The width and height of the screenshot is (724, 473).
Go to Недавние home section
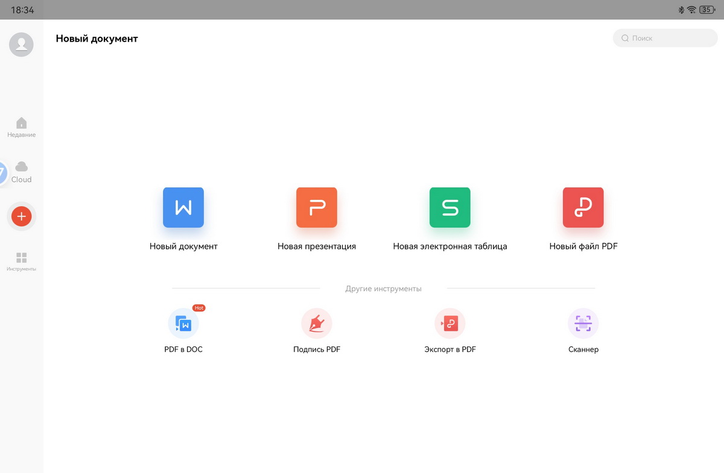[x=21, y=127]
